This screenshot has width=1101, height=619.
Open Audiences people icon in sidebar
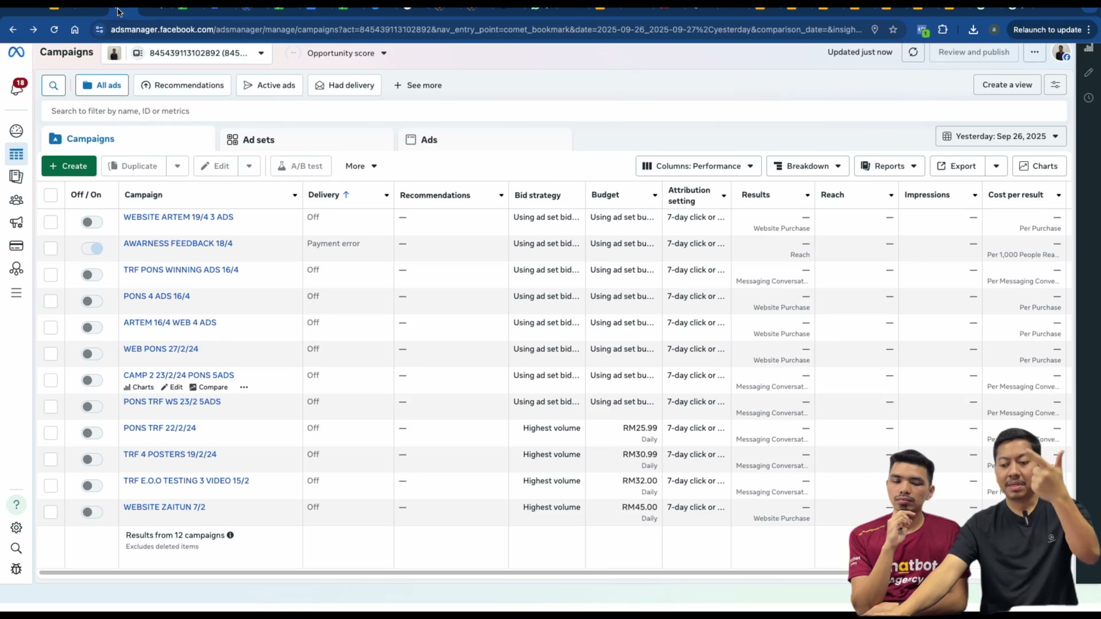point(16,200)
